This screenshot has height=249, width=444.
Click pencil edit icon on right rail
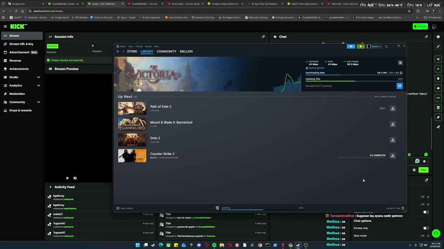(x=438, y=46)
